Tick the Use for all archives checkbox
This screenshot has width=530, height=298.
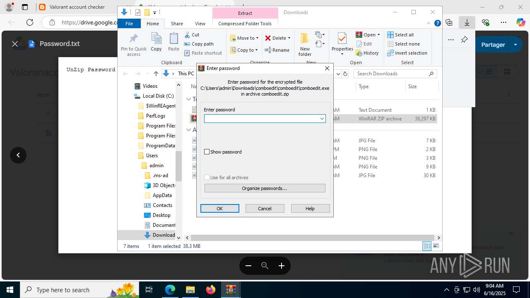pos(207,178)
